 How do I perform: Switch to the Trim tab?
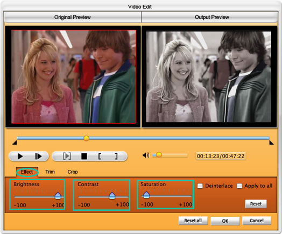coord(50,172)
